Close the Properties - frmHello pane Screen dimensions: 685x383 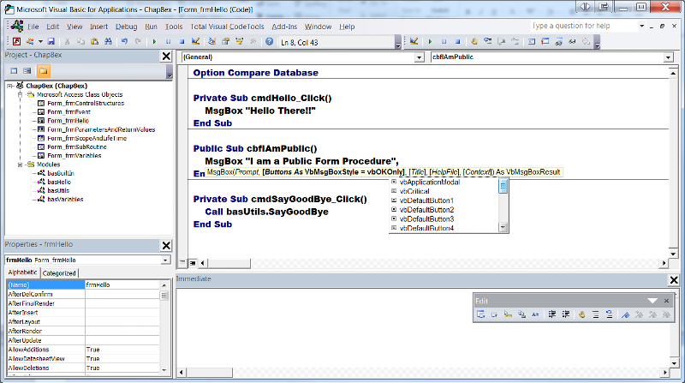coord(166,246)
